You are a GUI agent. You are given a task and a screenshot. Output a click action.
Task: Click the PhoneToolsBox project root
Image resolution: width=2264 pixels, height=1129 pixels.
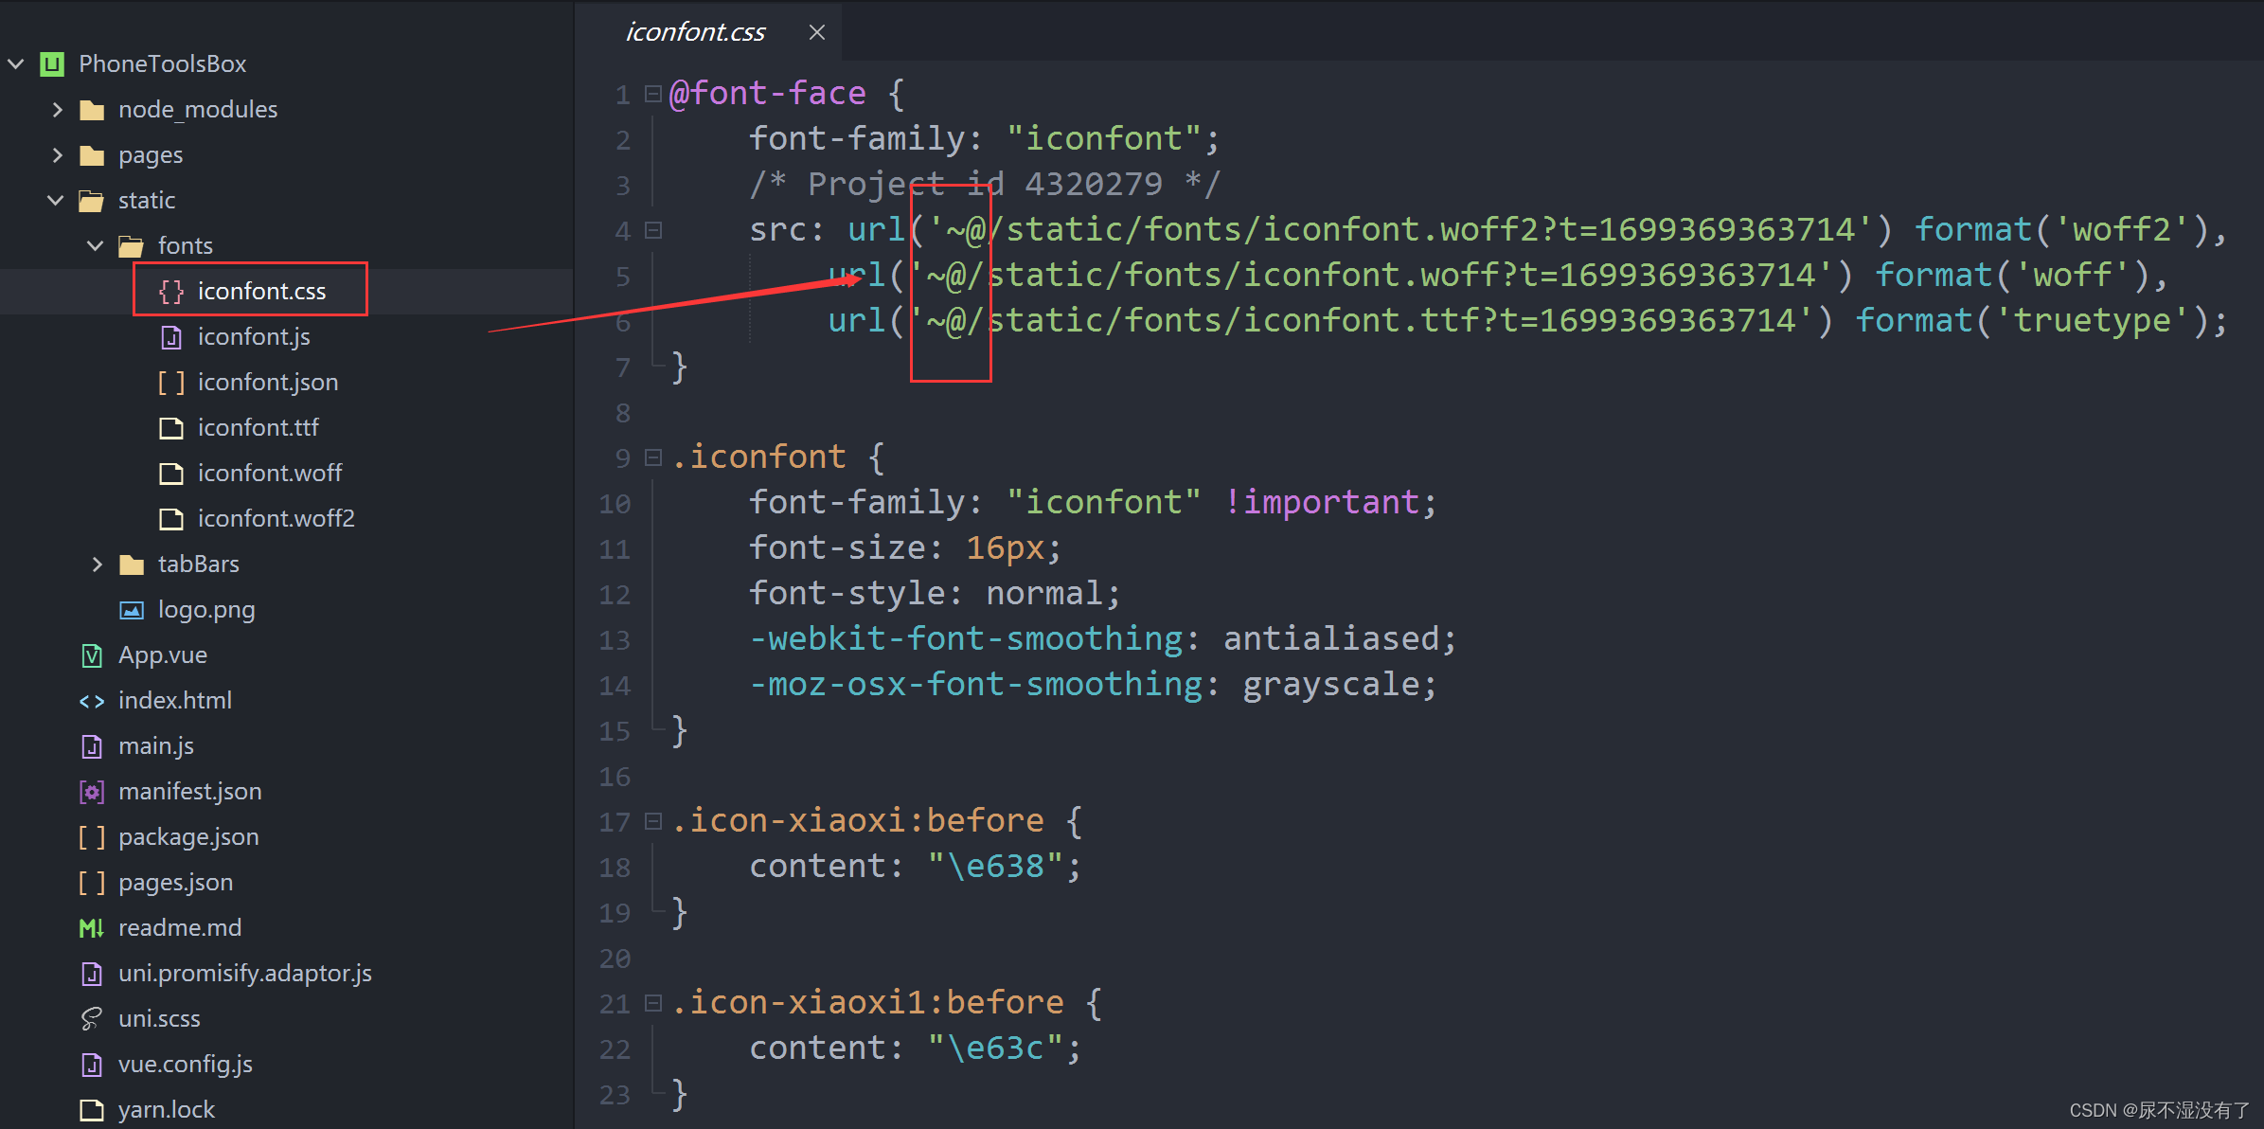[165, 65]
